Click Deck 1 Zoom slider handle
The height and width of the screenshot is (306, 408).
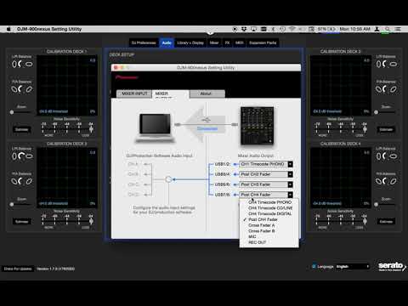(x=12, y=112)
